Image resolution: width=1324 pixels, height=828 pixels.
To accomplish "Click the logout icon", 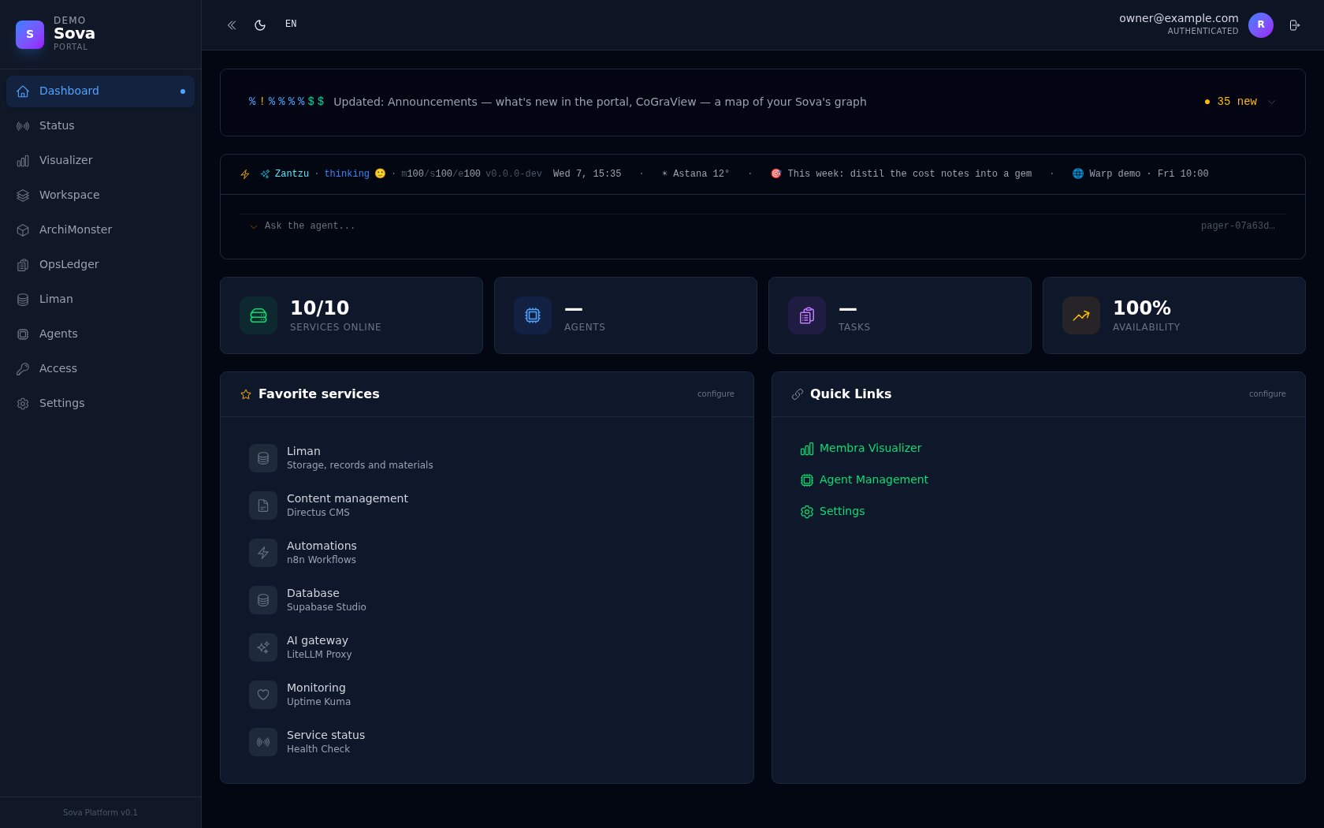I will (1294, 25).
